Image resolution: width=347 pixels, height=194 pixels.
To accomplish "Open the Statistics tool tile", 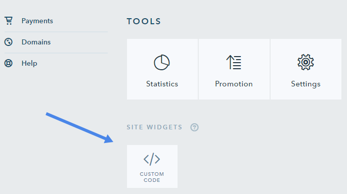I will 162,69.
